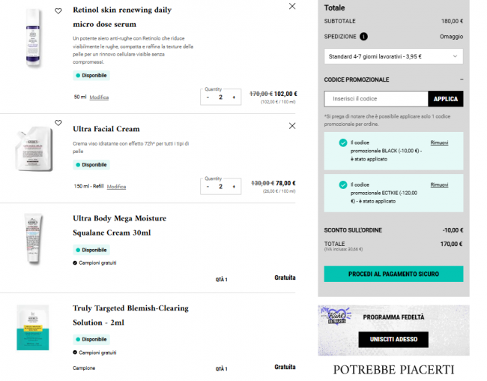Screen dimensions: 487x381
Task: Click UNISCITI ADESSO loyalty button
Action: click(x=393, y=339)
